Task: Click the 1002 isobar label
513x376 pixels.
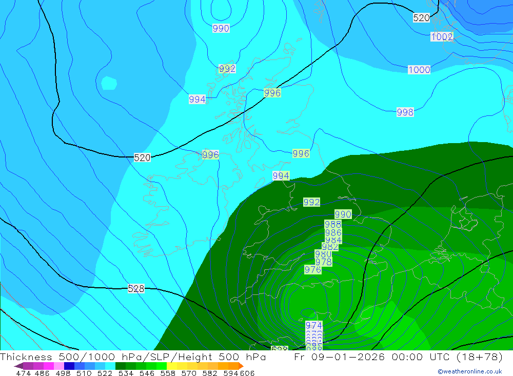Action: point(442,36)
